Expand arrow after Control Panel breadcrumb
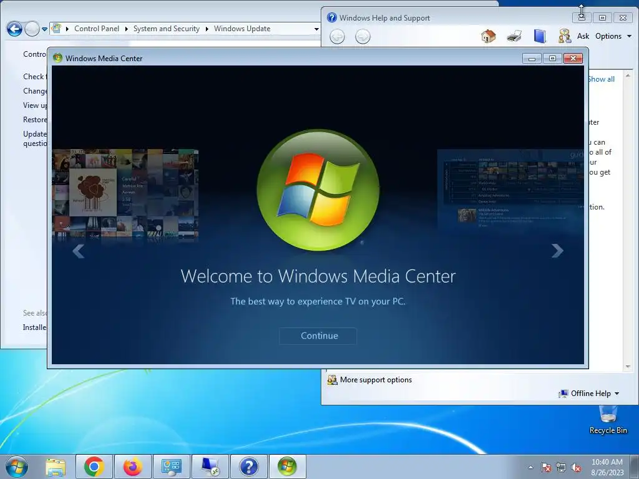The image size is (639, 479). pos(126,29)
